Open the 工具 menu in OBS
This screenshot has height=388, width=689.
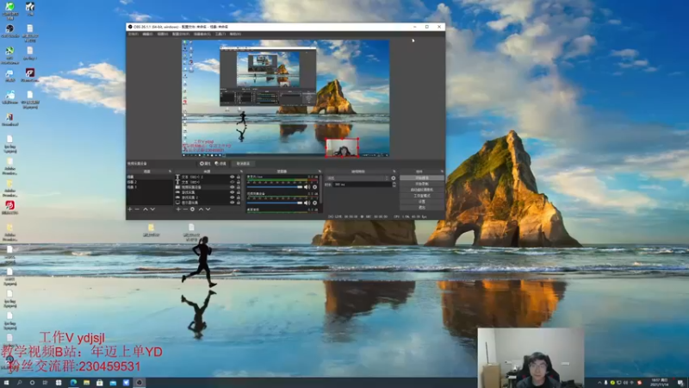coord(220,34)
